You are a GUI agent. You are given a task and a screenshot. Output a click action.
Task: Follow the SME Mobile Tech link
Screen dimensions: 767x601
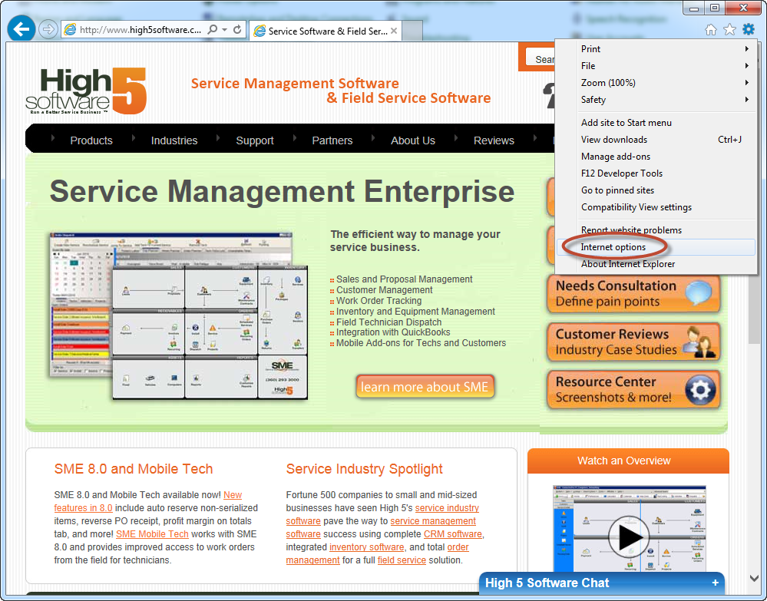point(152,534)
